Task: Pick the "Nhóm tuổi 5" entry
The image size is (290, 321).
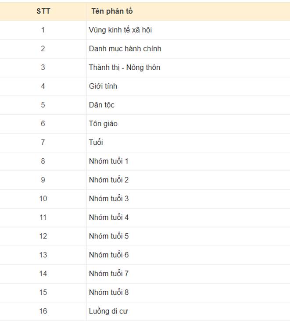Action: pos(109,236)
